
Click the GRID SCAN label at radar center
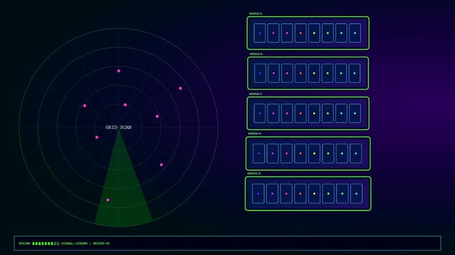[x=119, y=127]
